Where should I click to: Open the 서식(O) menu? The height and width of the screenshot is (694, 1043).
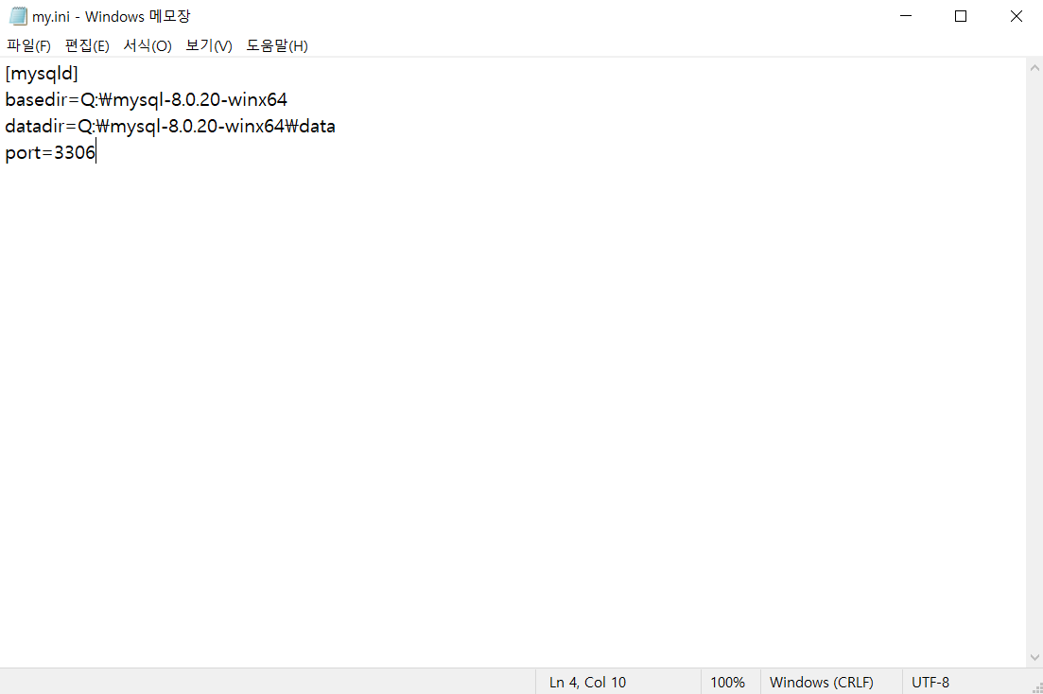click(147, 45)
